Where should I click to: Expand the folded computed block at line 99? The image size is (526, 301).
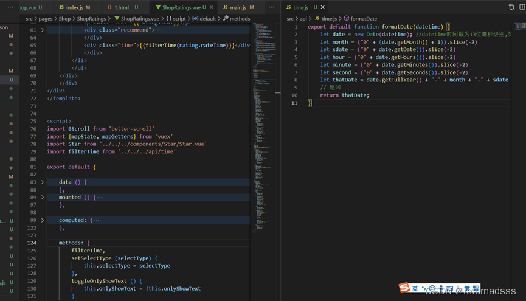[43, 220]
